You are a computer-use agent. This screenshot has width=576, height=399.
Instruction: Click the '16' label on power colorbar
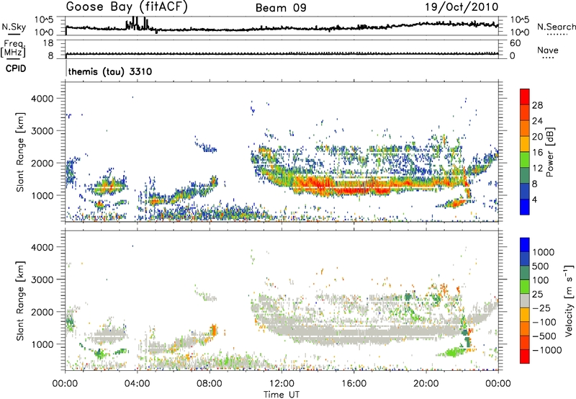pos(537,153)
